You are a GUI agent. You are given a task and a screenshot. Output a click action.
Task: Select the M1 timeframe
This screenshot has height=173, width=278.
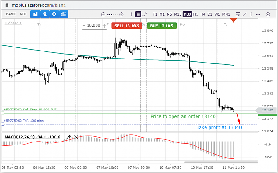coord(162,14)
